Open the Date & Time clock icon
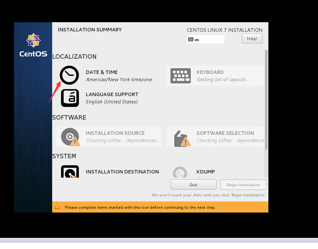 69,75
